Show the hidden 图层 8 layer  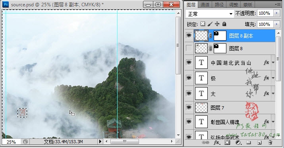pos(189,48)
